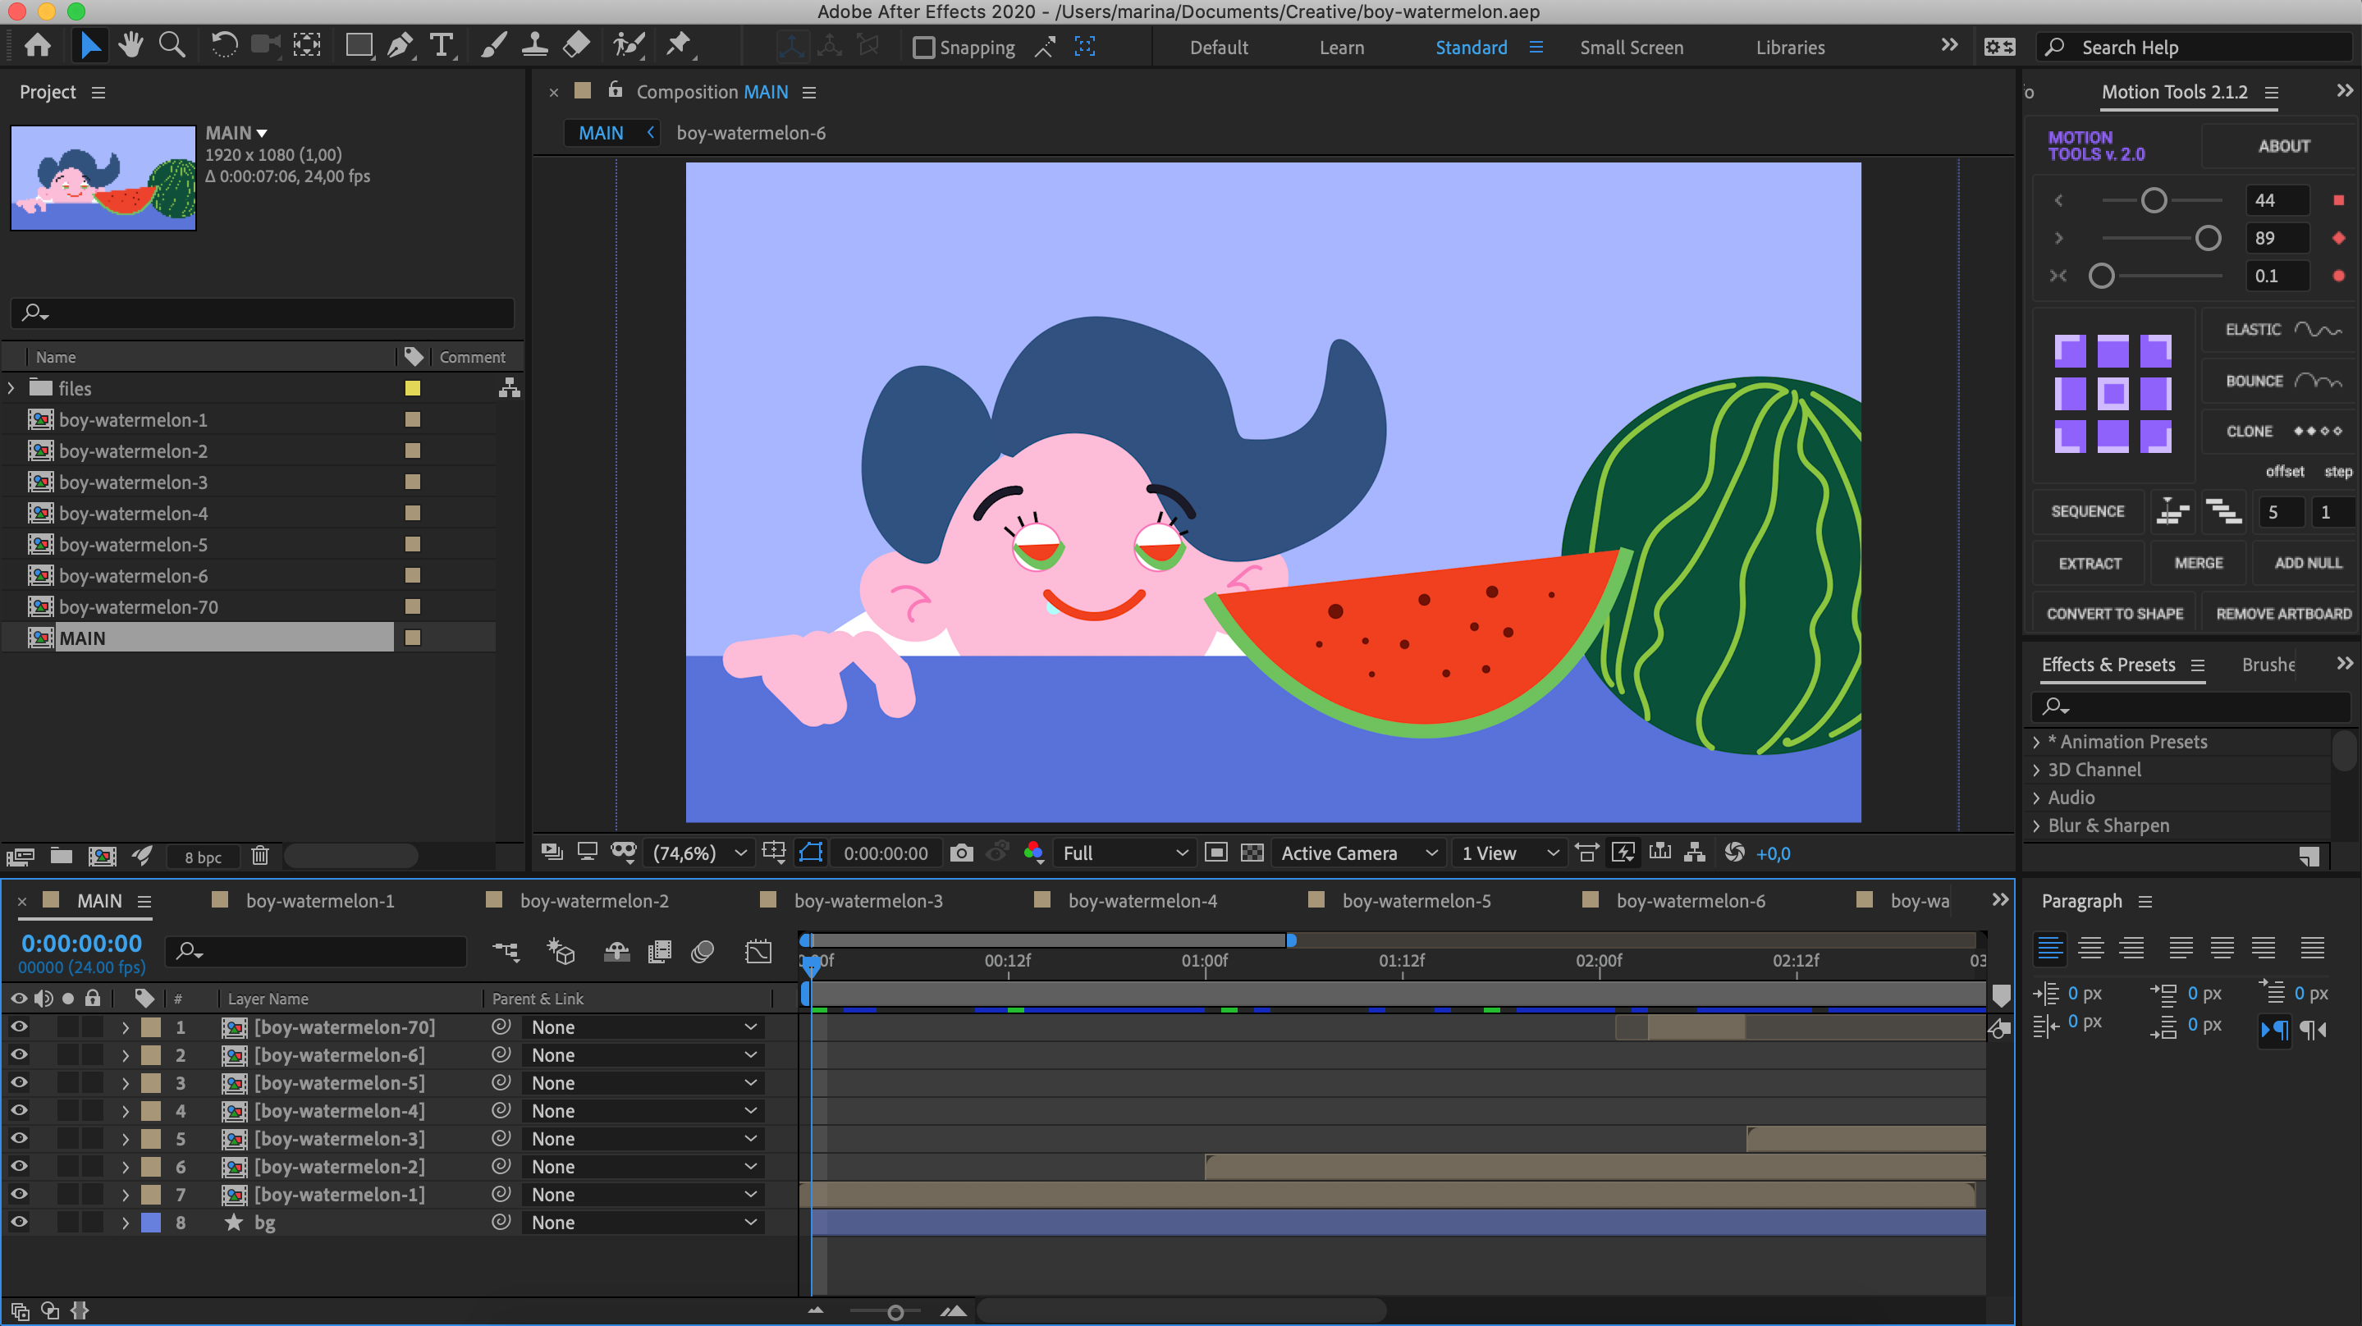The image size is (2362, 1326).
Task: Take a snapshot with camera icon
Action: coord(961,853)
